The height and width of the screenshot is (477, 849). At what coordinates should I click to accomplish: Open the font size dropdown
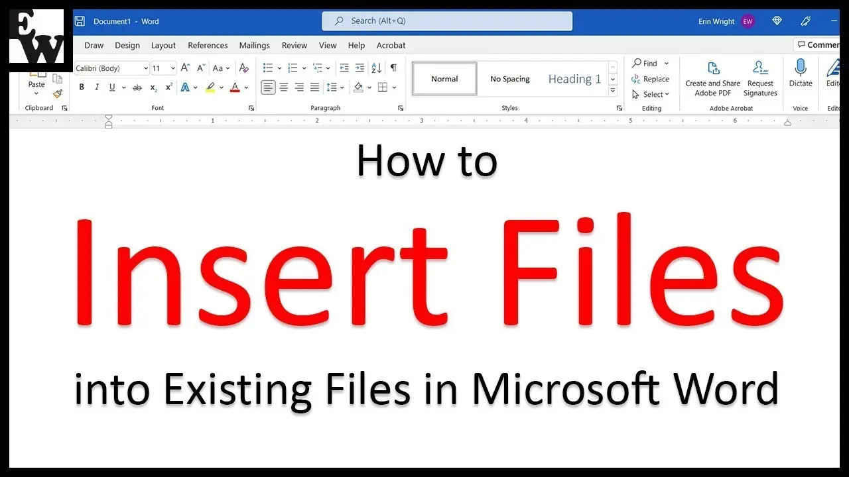click(x=173, y=68)
